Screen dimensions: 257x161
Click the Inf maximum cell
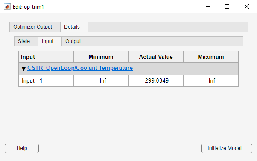coord(211,81)
